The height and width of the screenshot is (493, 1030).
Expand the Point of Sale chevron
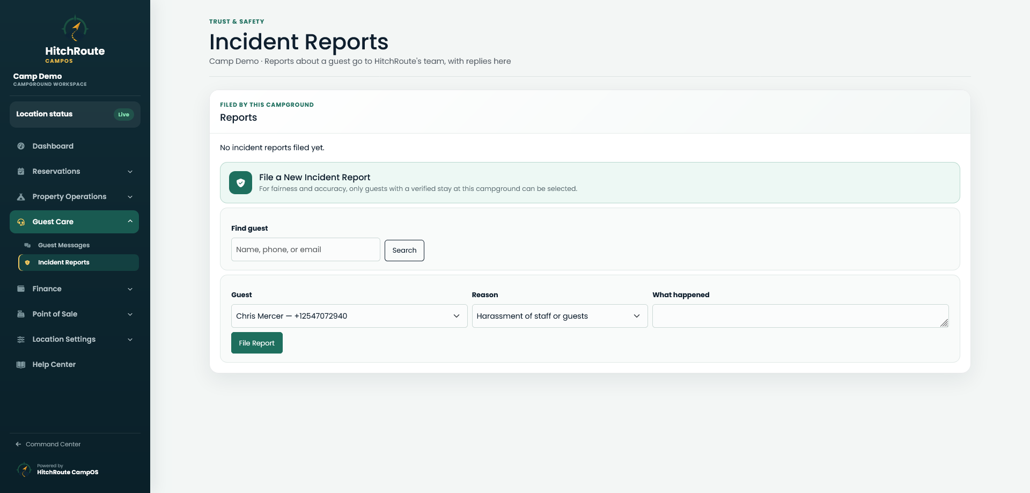click(130, 314)
